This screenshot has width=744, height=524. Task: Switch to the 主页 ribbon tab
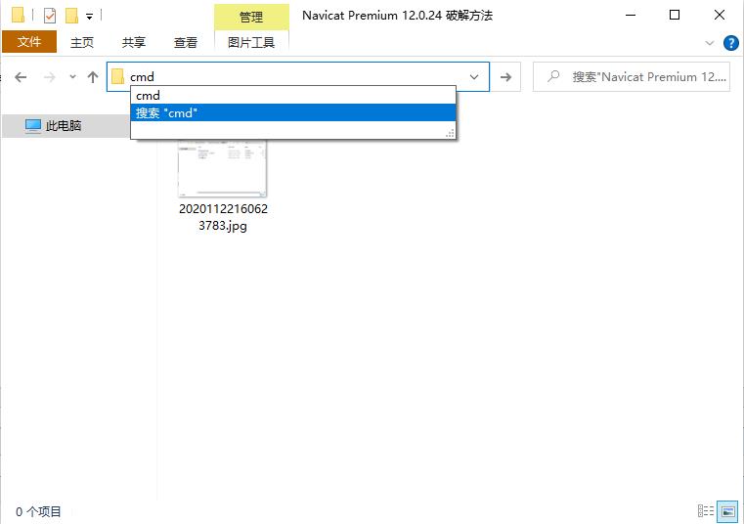click(x=82, y=43)
